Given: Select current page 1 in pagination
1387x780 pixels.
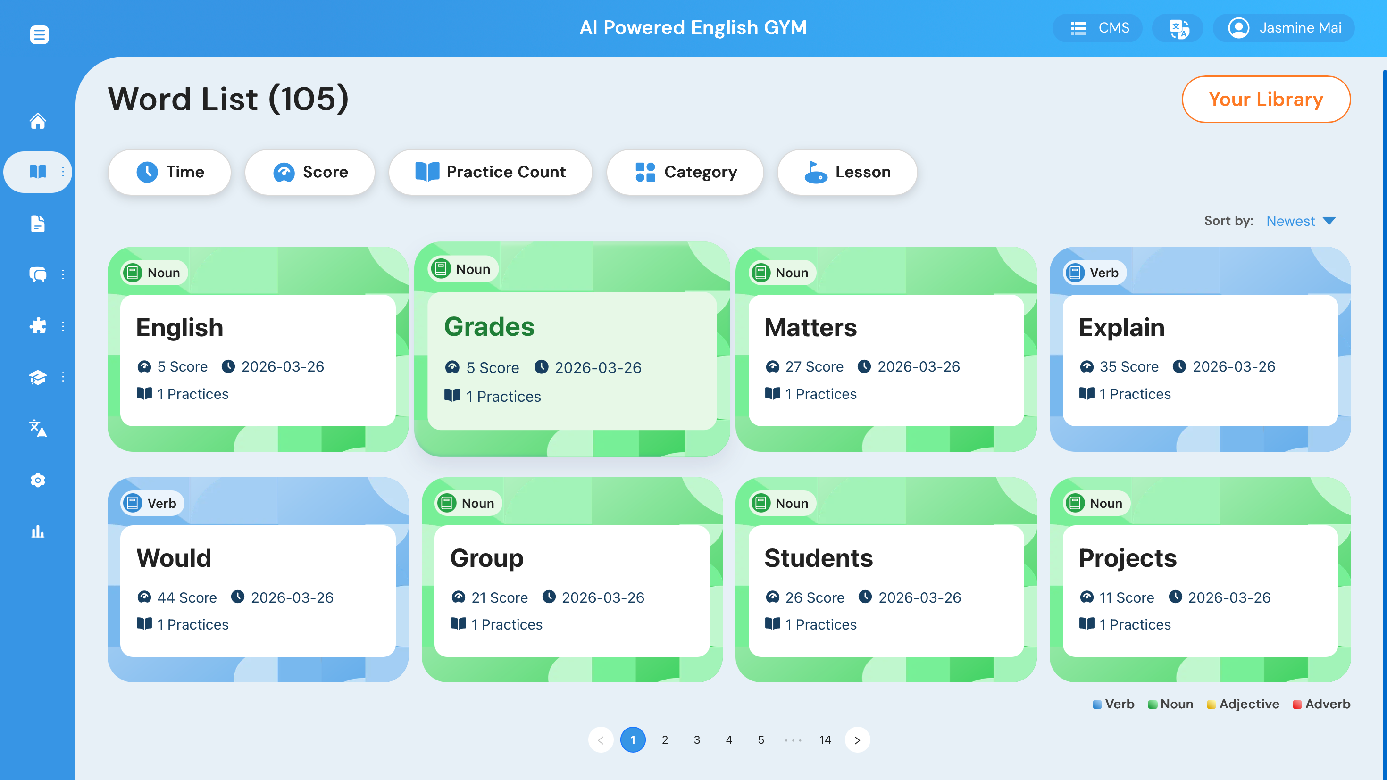Looking at the screenshot, I should [633, 739].
